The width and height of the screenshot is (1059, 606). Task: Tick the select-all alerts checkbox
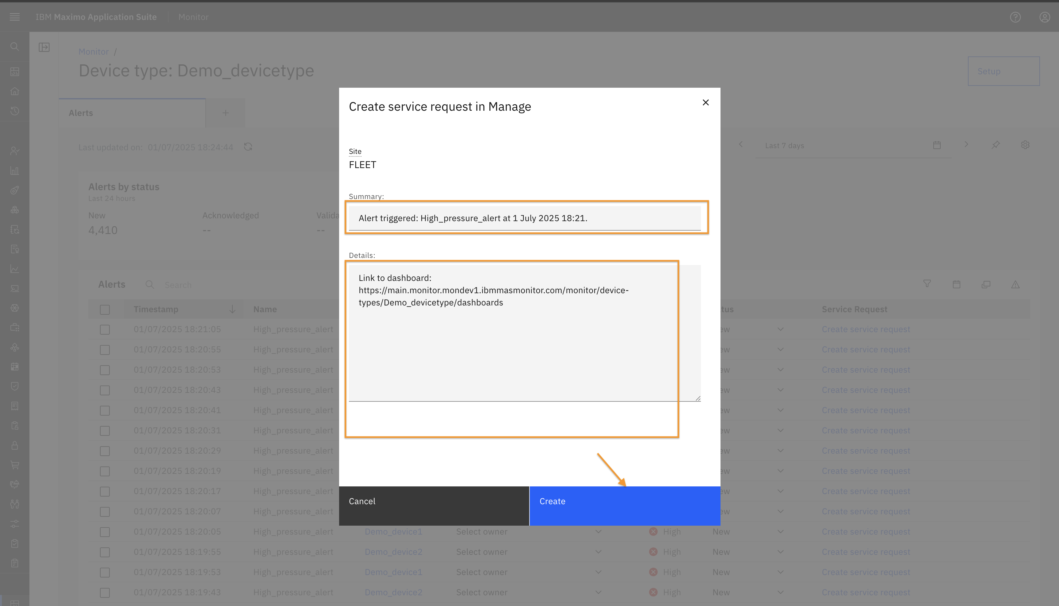tap(105, 310)
